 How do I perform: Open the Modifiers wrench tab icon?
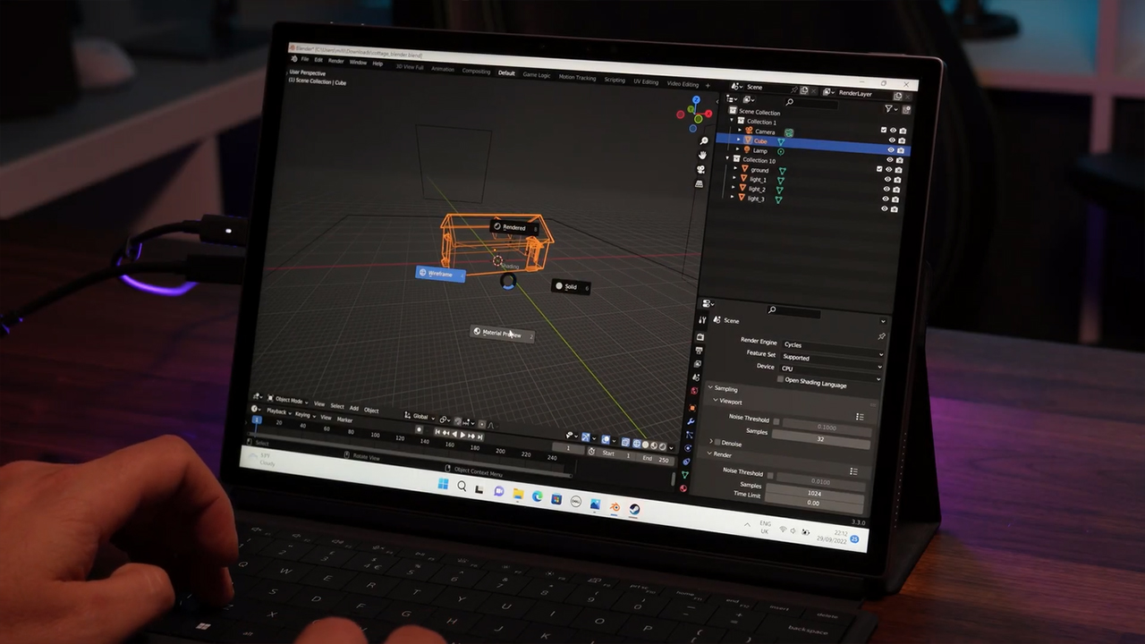pos(691,420)
